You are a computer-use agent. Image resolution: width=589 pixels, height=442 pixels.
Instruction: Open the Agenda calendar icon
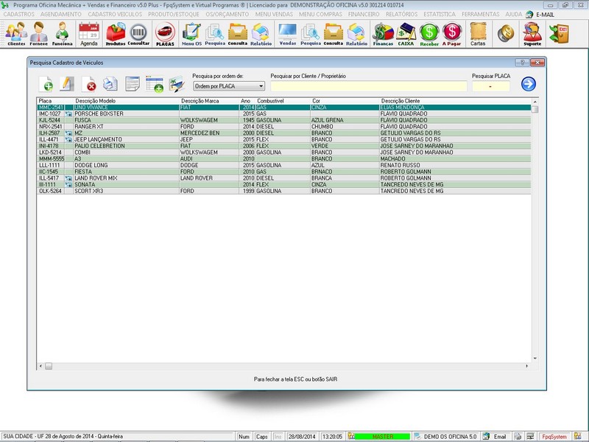pyautogui.click(x=89, y=34)
